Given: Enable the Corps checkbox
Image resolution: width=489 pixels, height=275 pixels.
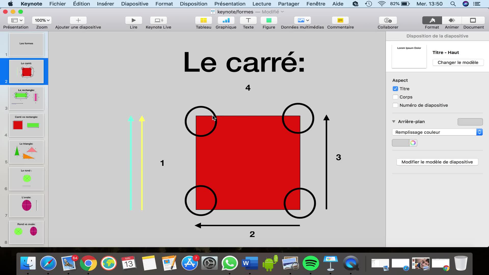Looking at the screenshot, I should (395, 97).
